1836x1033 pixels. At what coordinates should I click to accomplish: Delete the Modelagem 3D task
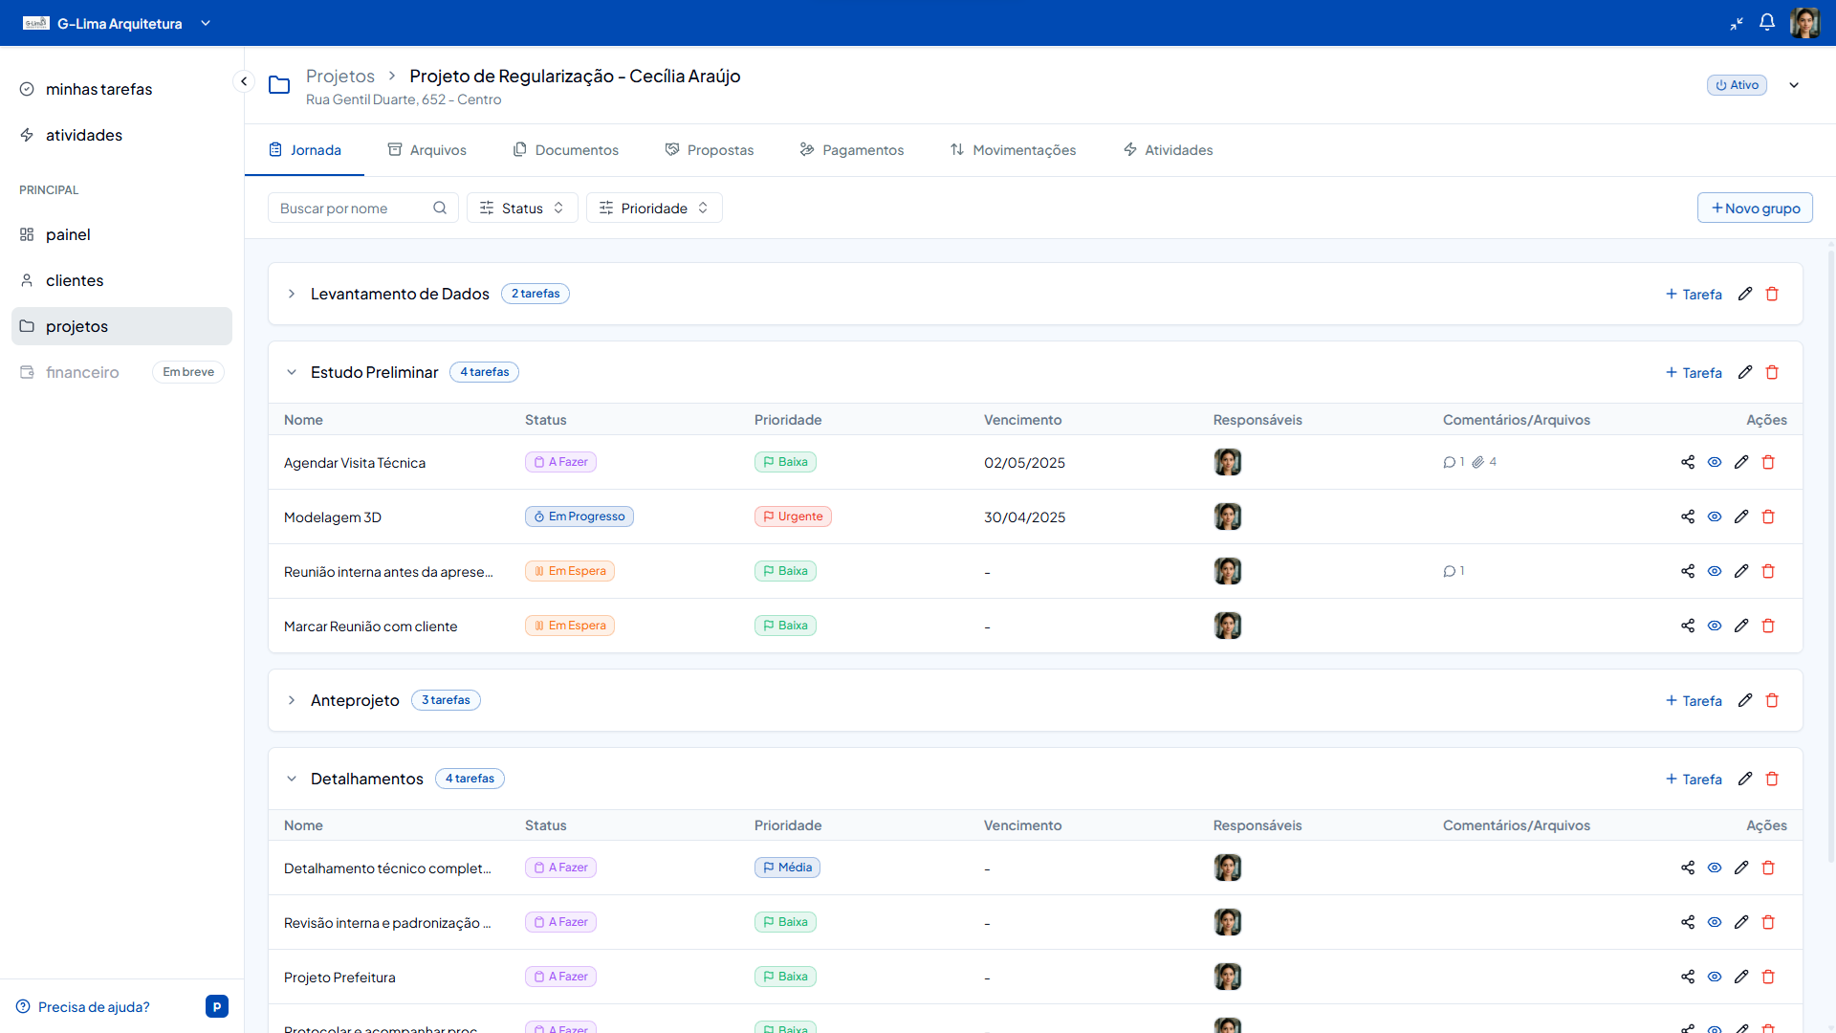(1768, 516)
